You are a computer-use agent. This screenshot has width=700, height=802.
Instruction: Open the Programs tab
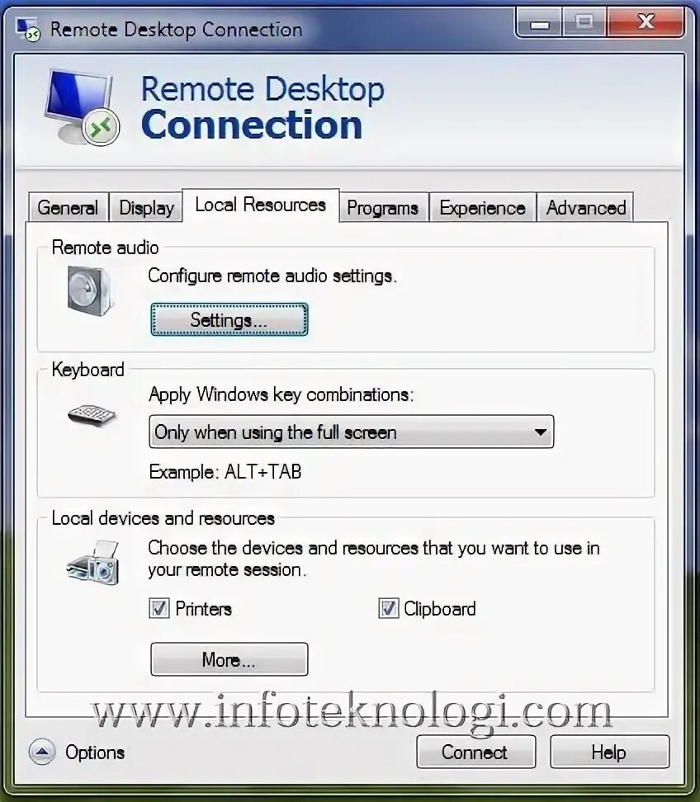(383, 208)
